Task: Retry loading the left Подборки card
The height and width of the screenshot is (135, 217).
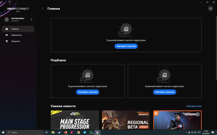Action: pyautogui.click(x=88, y=92)
